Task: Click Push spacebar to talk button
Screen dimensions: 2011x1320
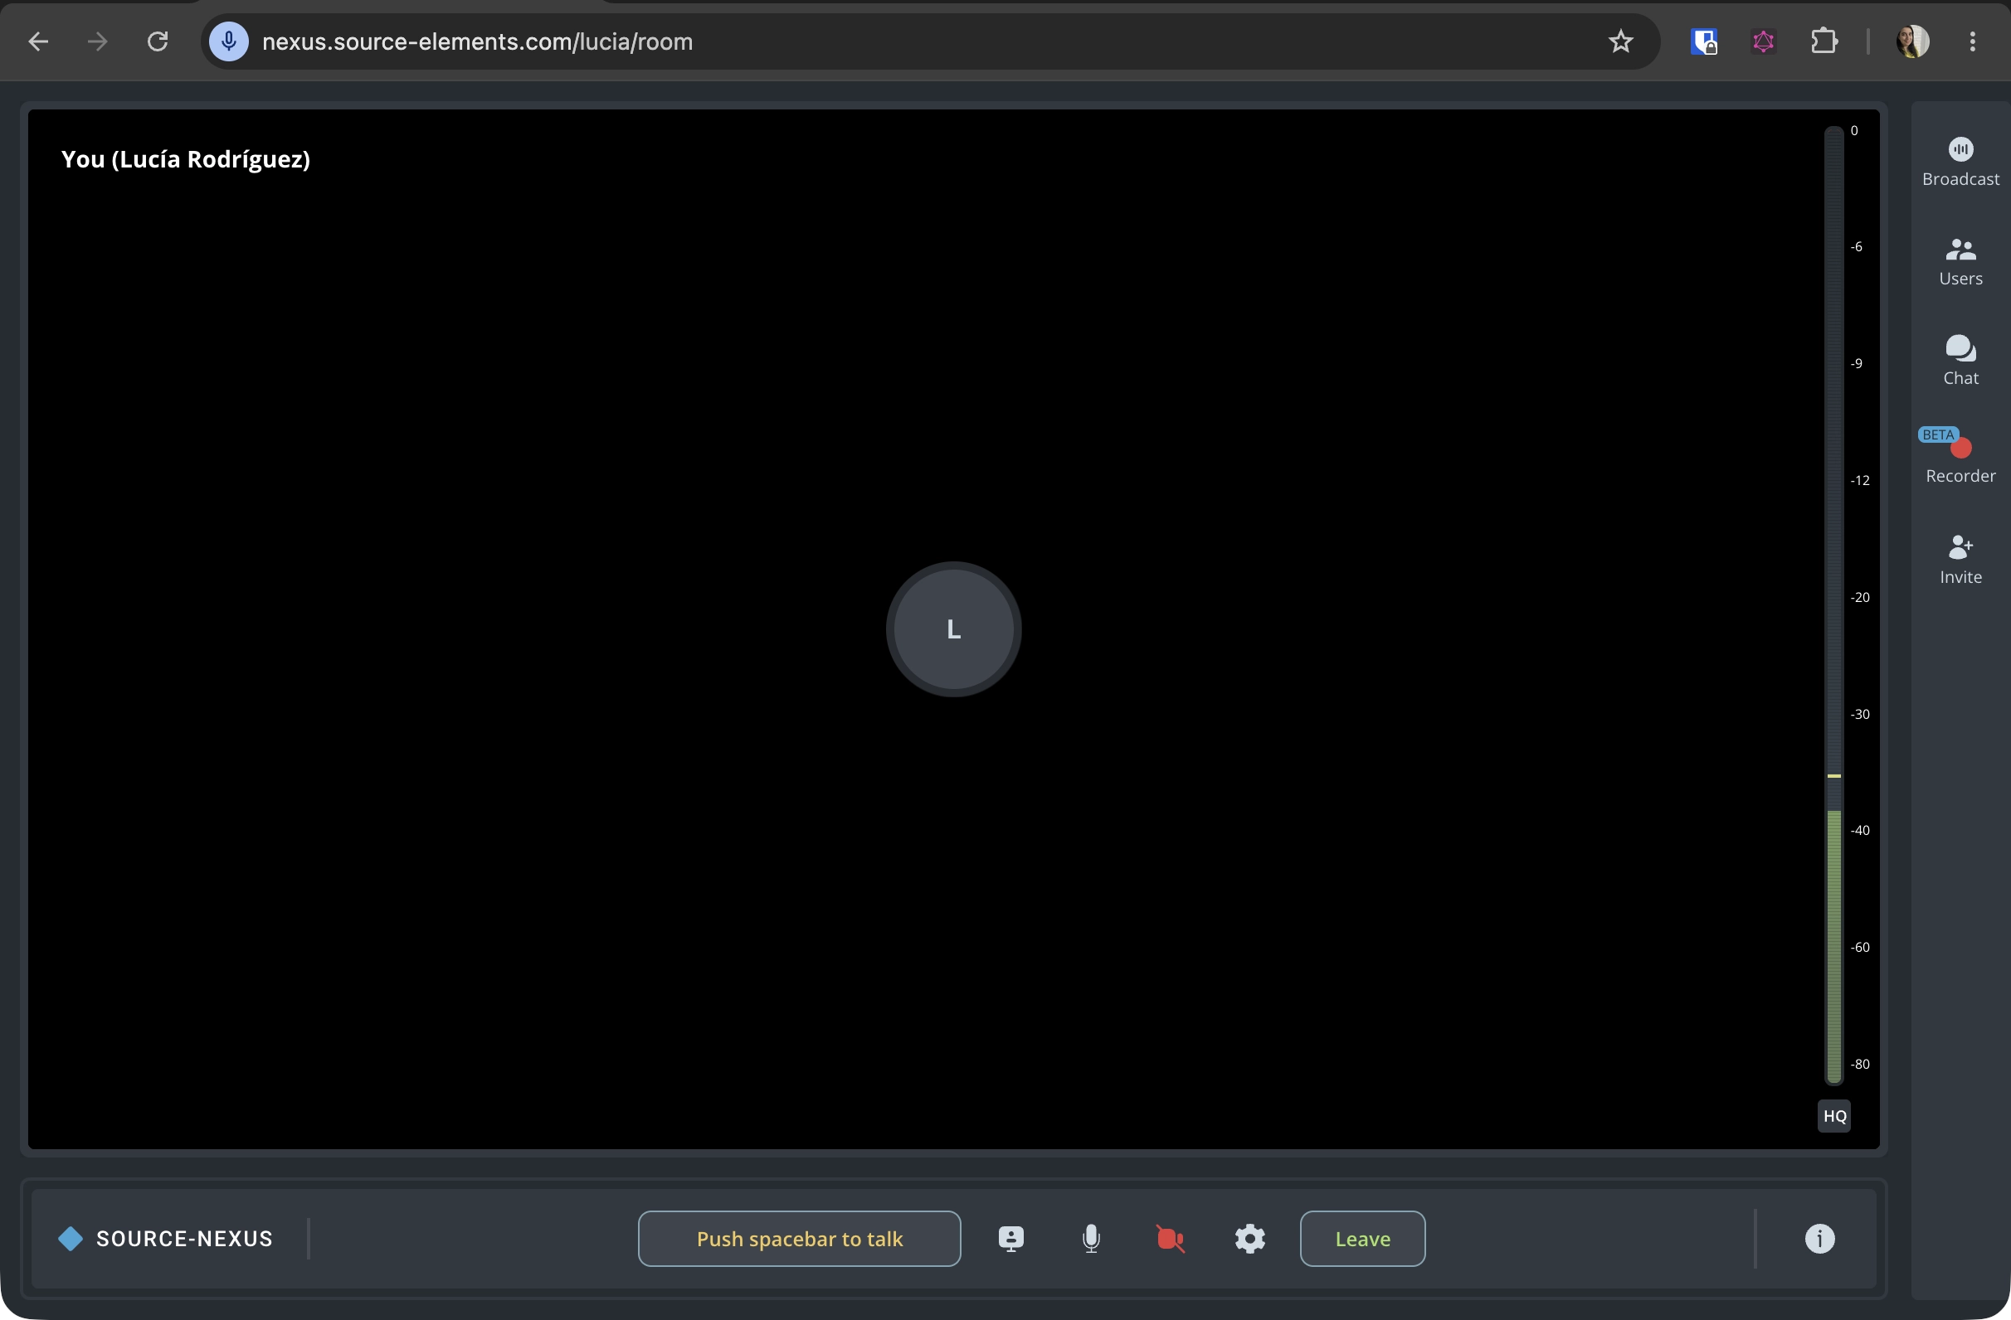Action: (799, 1239)
